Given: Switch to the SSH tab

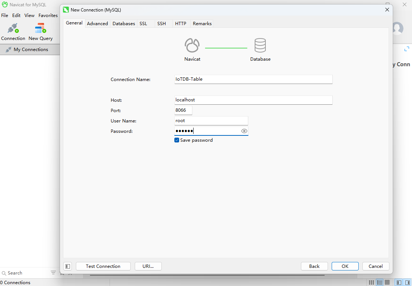Looking at the screenshot, I should tap(161, 24).
